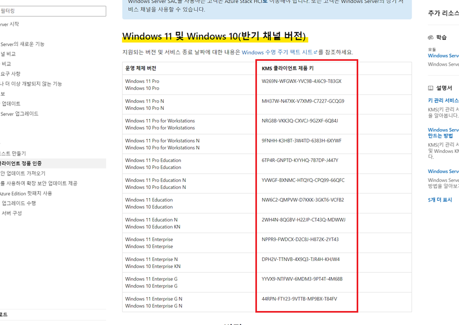Show more resources via 5개 더 표시
The image size is (459, 325).
pos(440,200)
